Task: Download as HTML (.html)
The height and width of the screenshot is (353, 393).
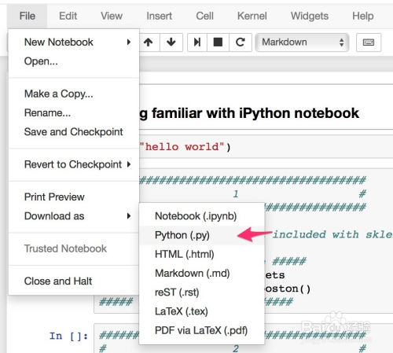Action: [202, 255]
